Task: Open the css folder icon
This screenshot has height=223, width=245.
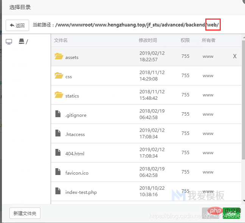Action: coord(59,76)
